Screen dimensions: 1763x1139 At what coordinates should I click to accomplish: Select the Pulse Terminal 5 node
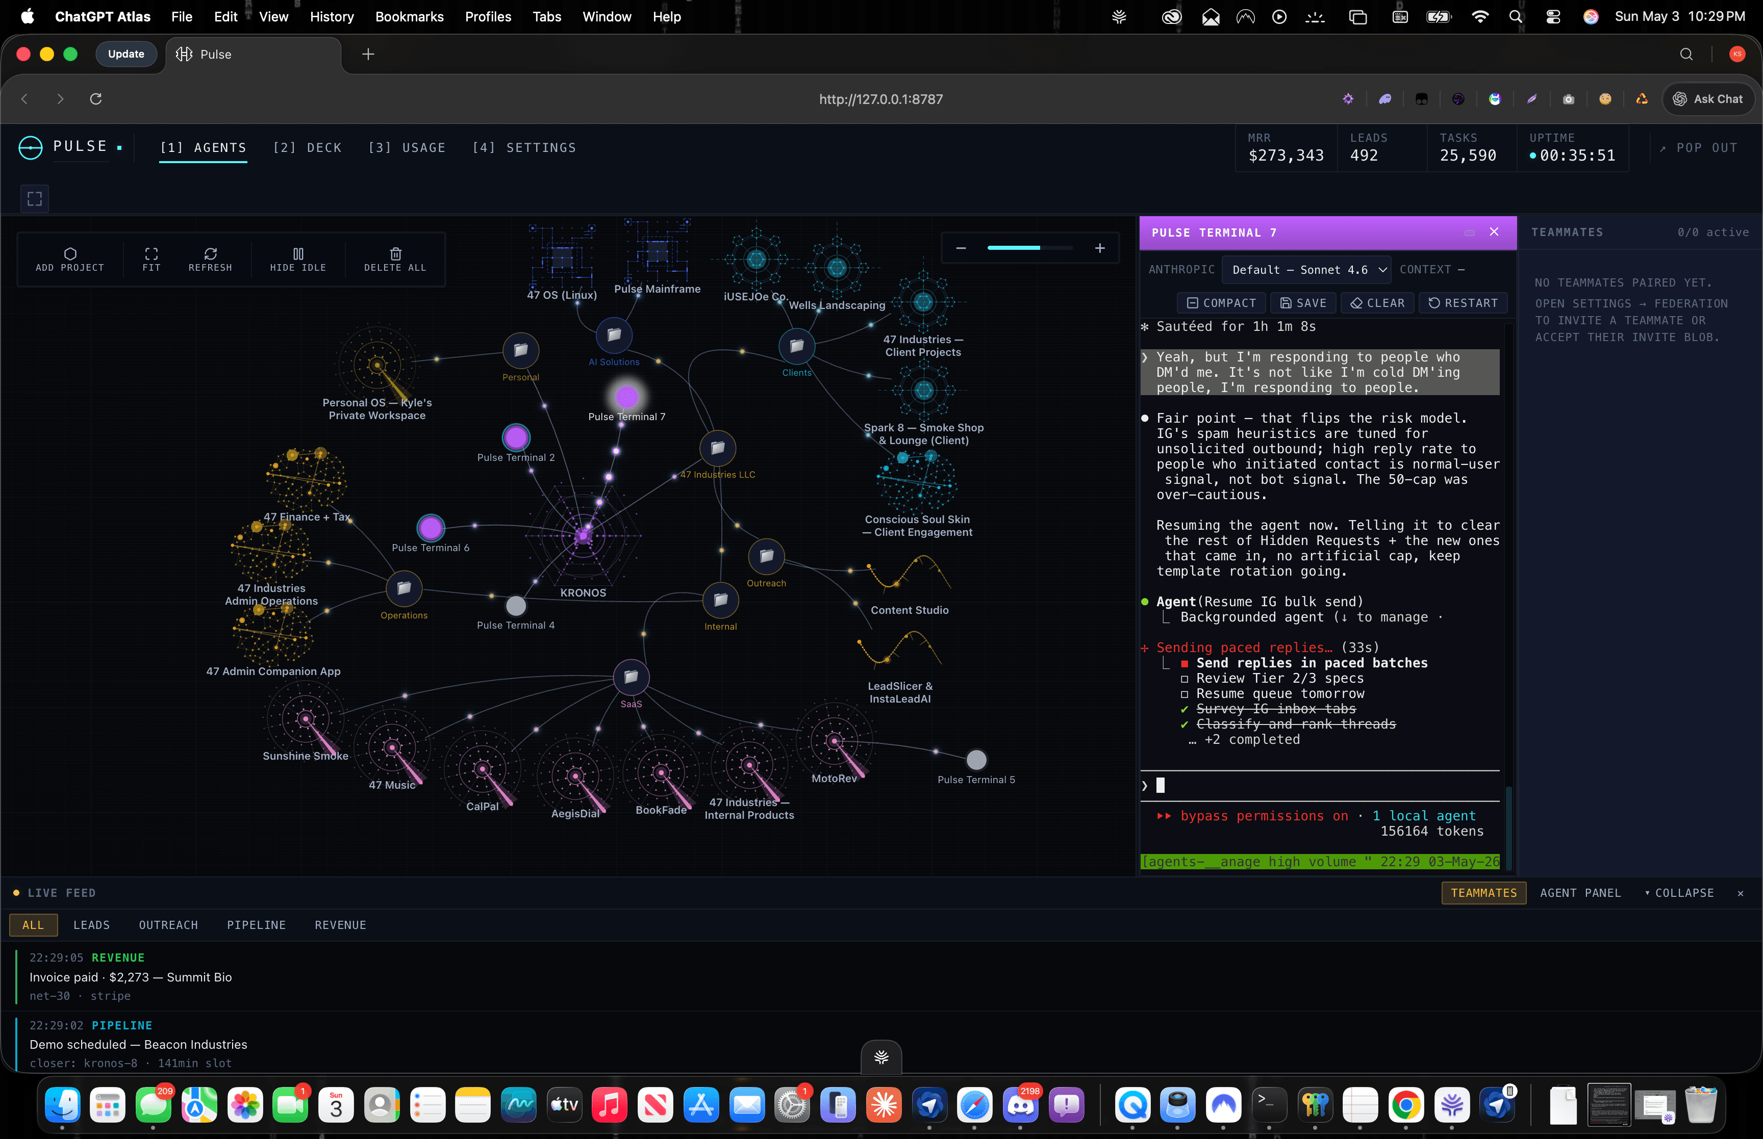[x=976, y=760]
